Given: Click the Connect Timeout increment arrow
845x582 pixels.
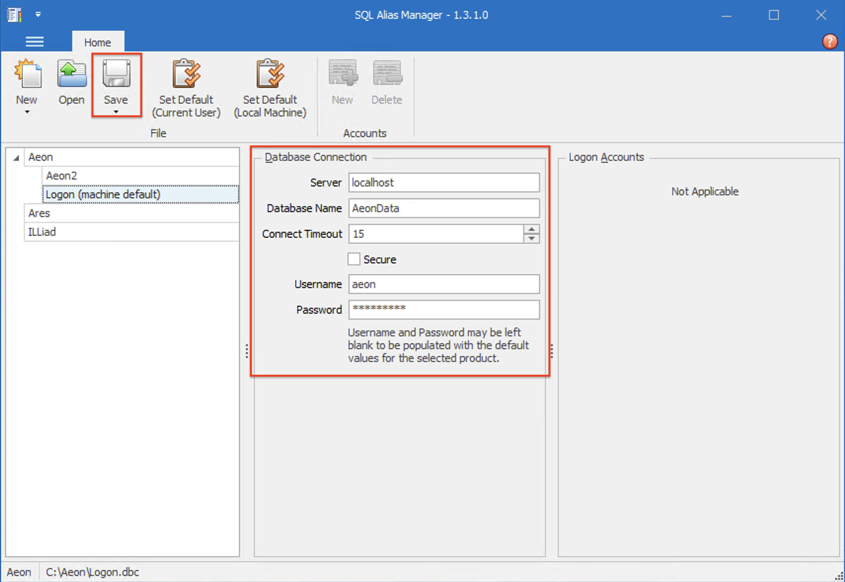Looking at the screenshot, I should (x=532, y=229).
